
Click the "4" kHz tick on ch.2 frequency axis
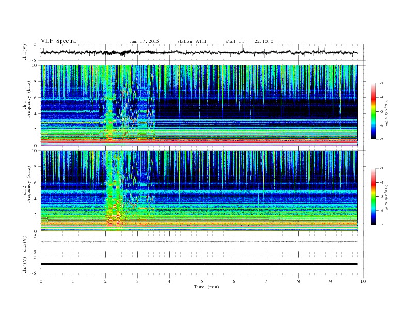tap(36, 199)
